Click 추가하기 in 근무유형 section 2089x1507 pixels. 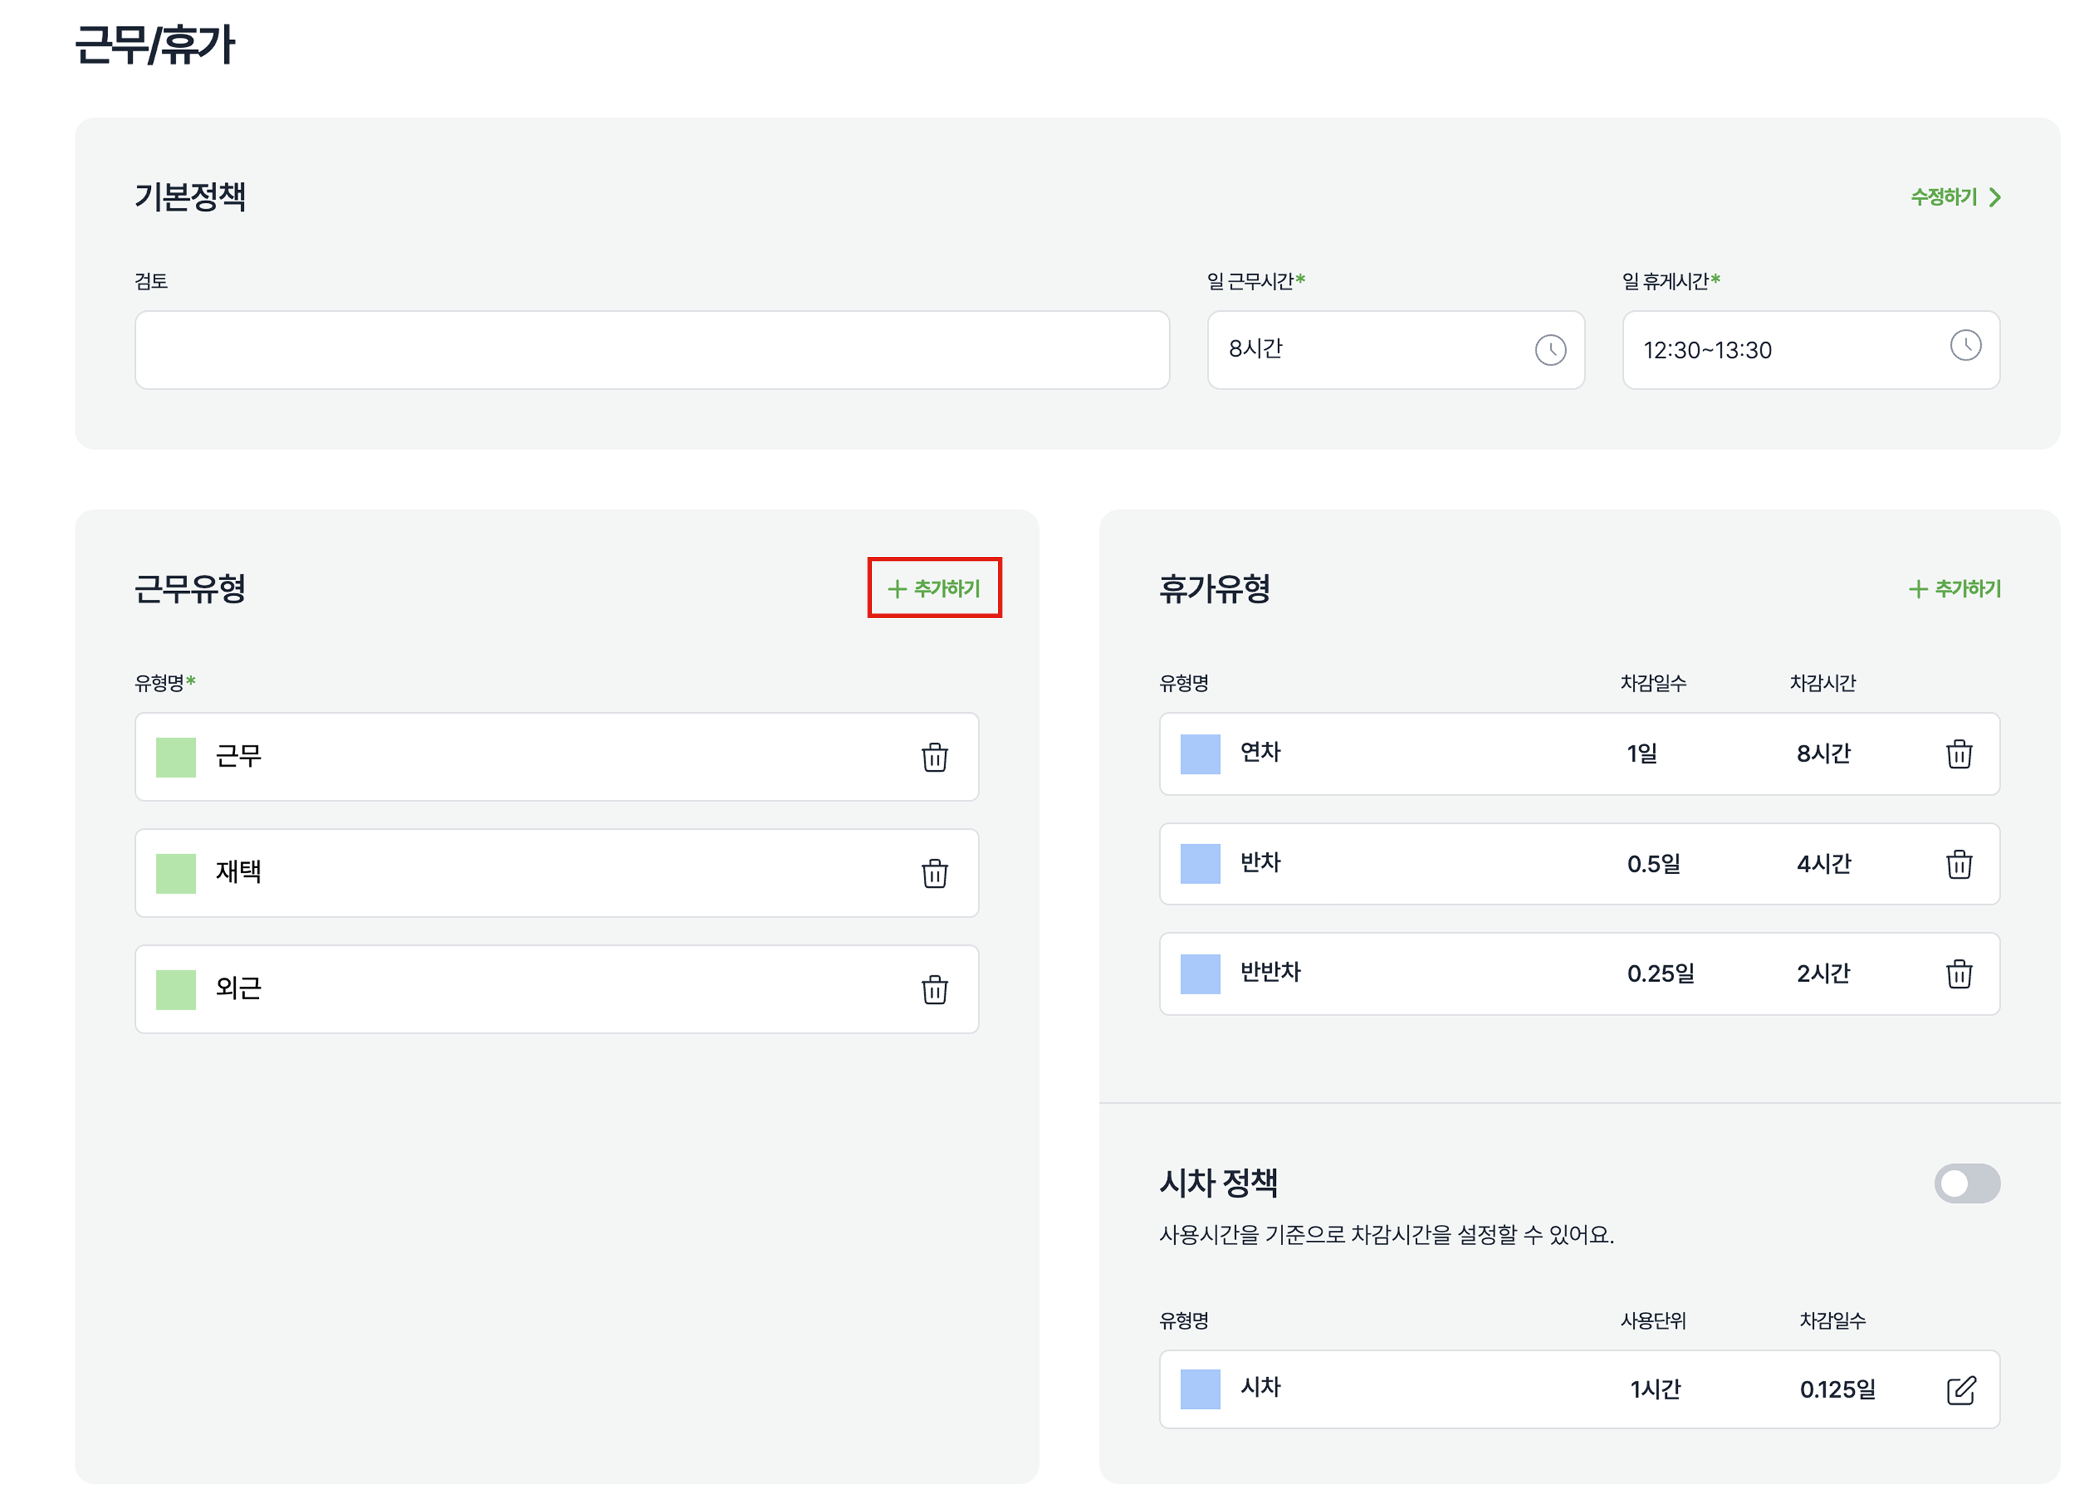point(934,587)
